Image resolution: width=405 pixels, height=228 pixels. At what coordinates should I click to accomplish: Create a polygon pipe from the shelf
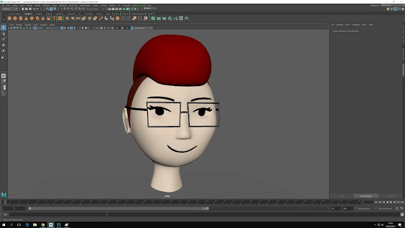[48, 18]
